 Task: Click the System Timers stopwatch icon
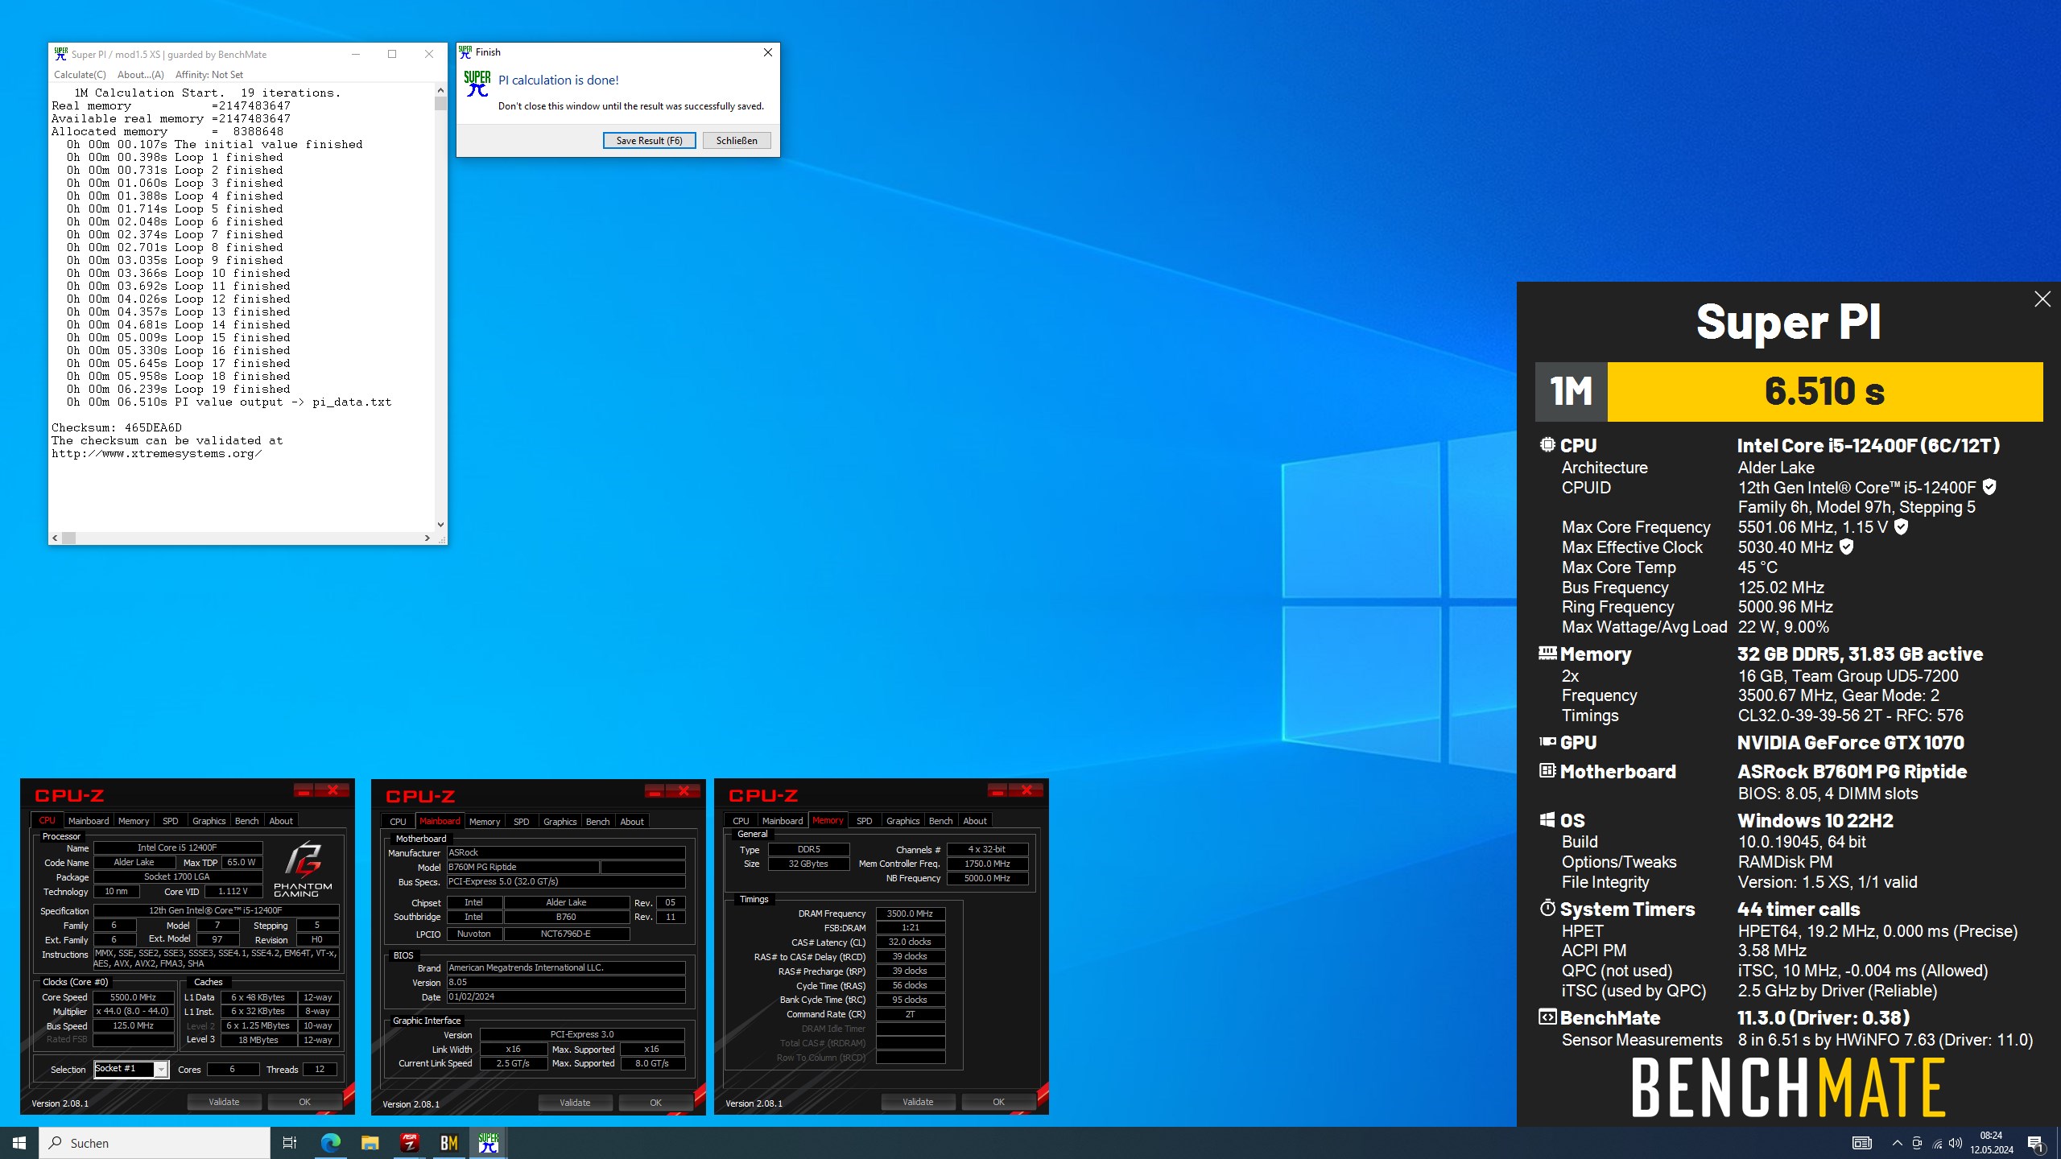point(1547,908)
